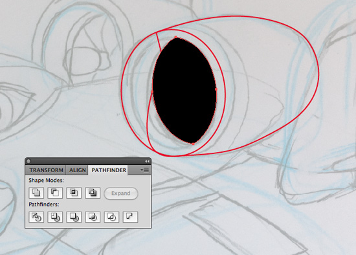The image size is (356, 255).
Task: Close the Pathfinder panel
Action: pyautogui.click(x=28, y=161)
